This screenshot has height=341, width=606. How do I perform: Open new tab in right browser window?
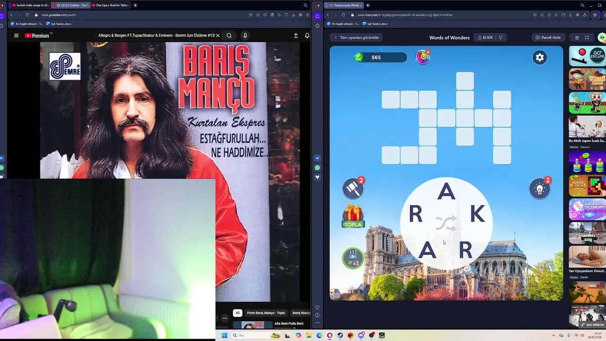368,5
